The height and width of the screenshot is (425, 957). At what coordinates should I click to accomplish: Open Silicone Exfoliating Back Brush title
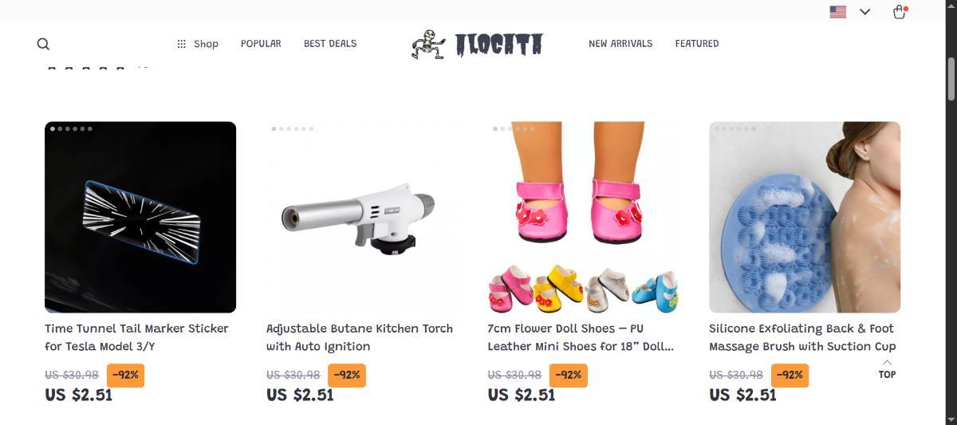pos(802,337)
